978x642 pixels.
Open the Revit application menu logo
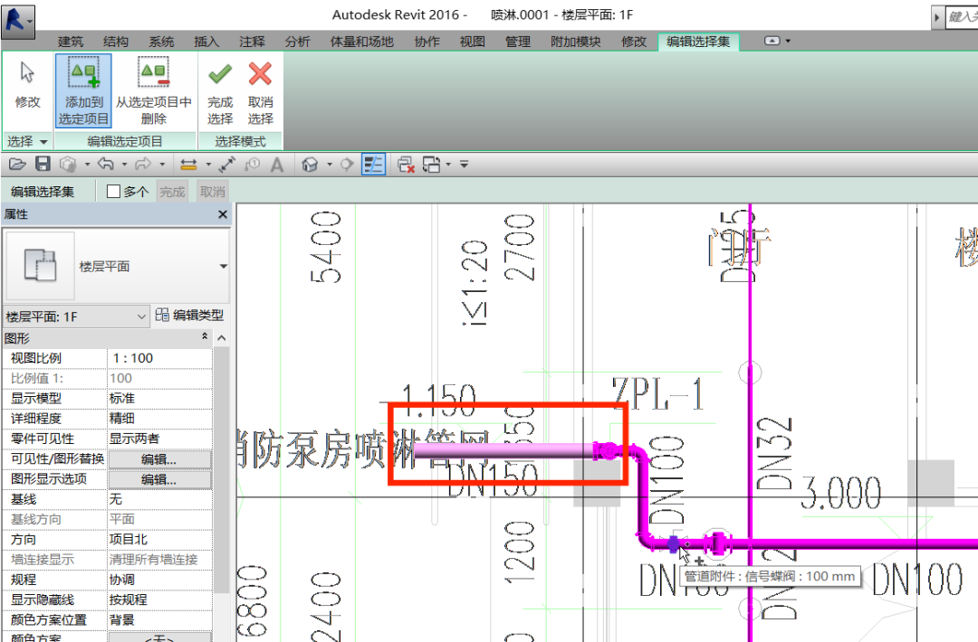(x=17, y=20)
